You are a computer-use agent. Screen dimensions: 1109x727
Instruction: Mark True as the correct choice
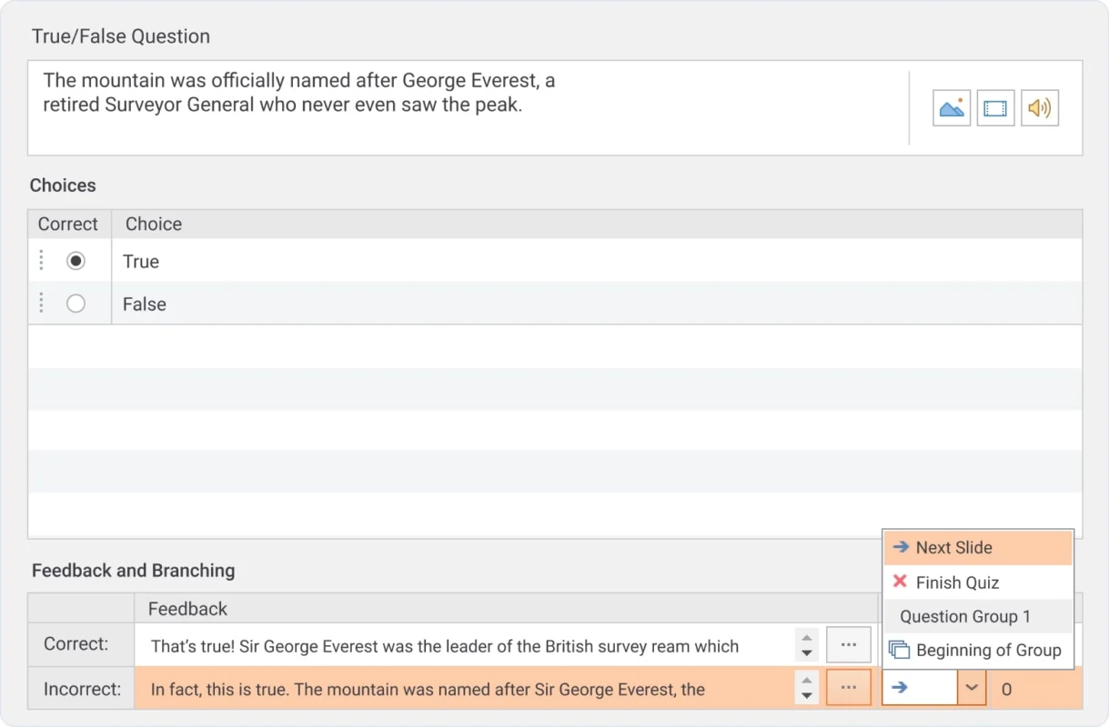click(76, 261)
